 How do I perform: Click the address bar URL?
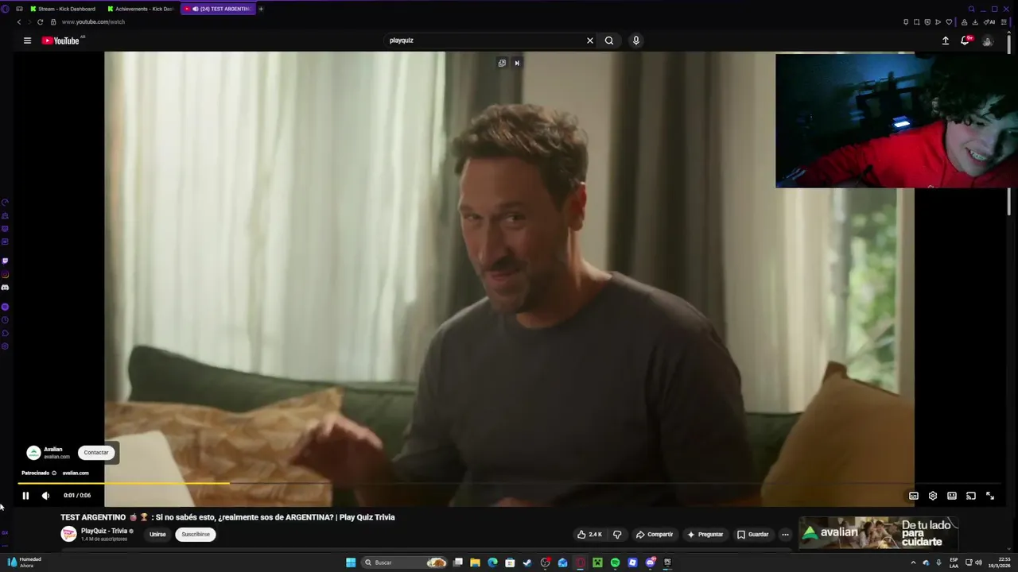93,22
